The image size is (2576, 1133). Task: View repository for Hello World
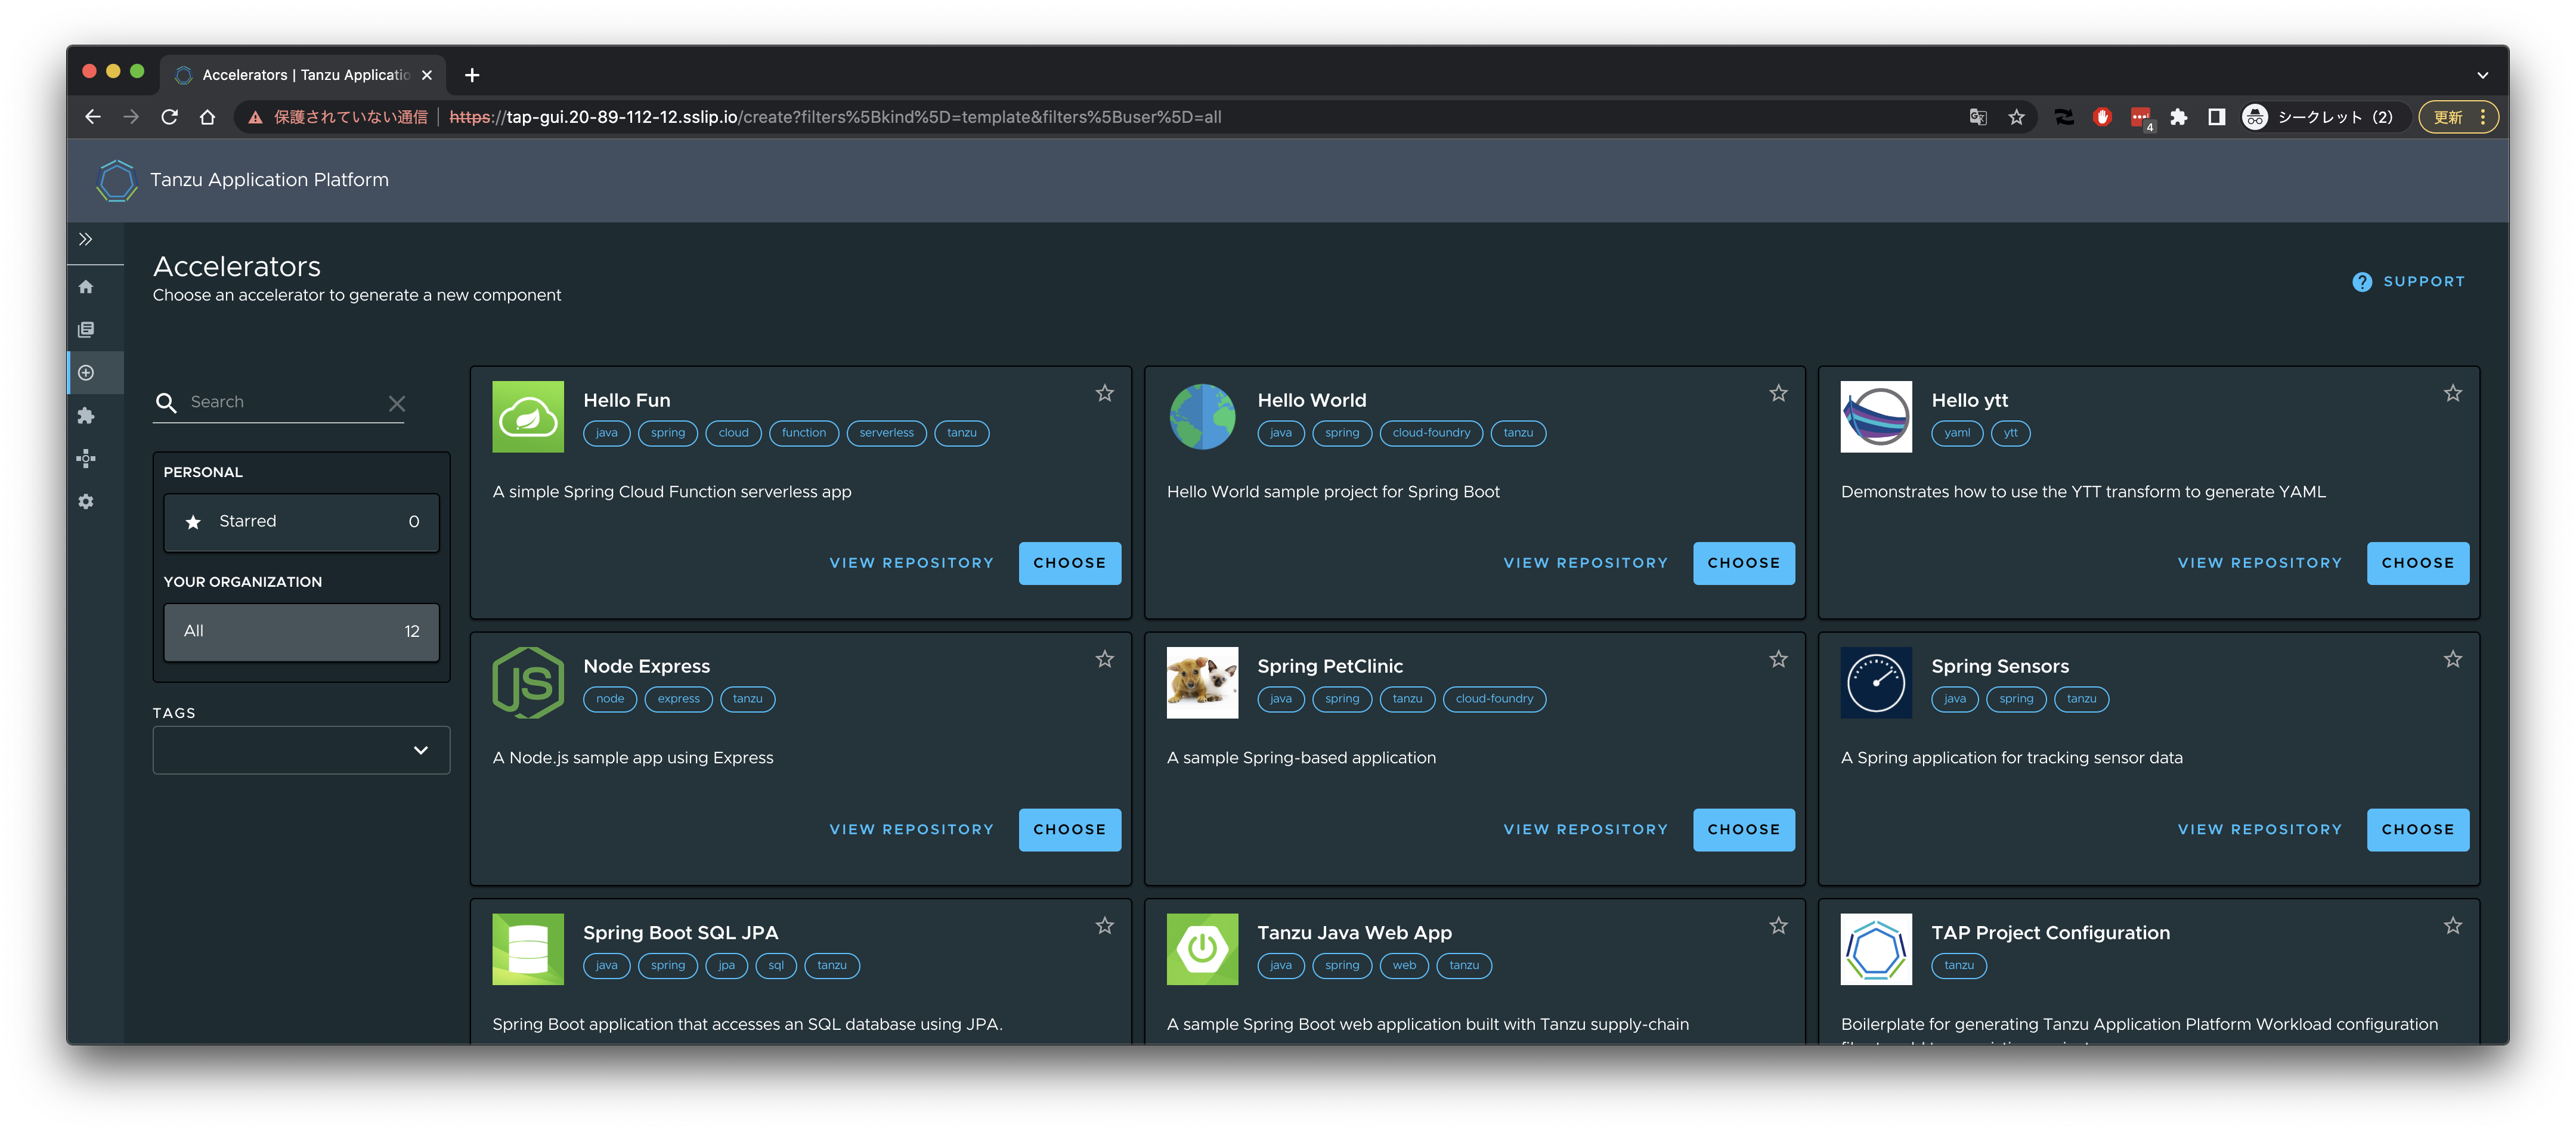pos(1585,563)
